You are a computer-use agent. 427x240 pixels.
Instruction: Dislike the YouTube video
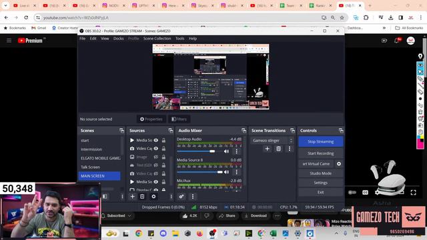click(207, 216)
